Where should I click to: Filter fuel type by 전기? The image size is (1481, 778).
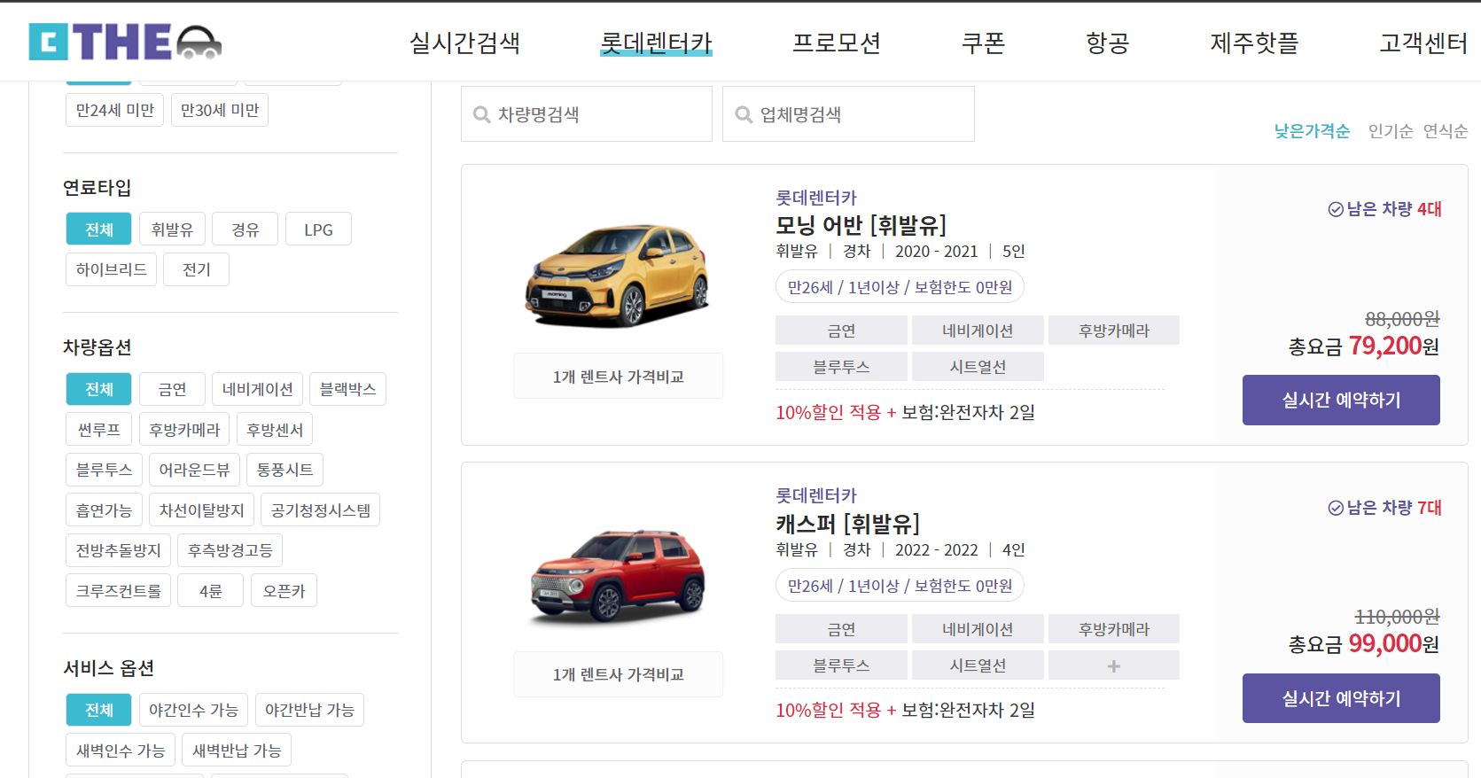coord(196,269)
